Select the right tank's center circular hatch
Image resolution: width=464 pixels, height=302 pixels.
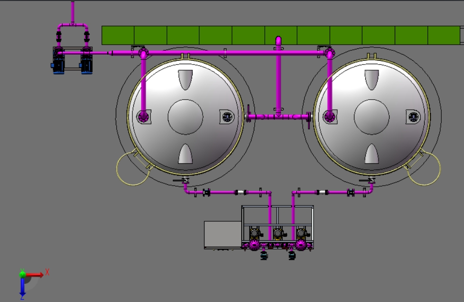(x=371, y=117)
